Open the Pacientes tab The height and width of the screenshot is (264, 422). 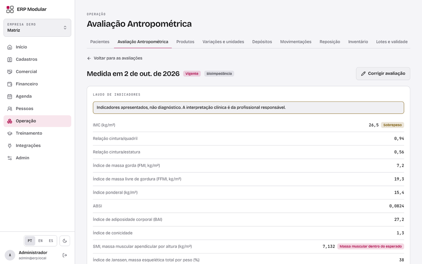pyautogui.click(x=100, y=42)
